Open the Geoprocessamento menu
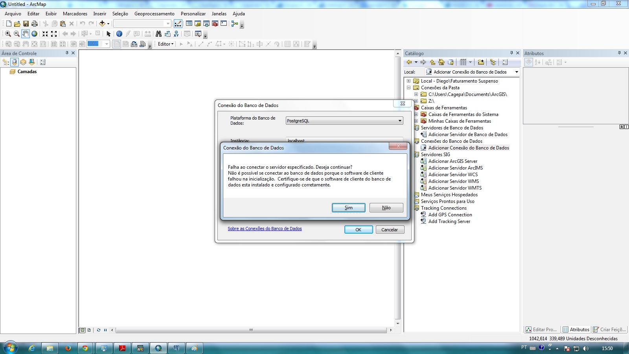This screenshot has width=629, height=354. (x=154, y=14)
